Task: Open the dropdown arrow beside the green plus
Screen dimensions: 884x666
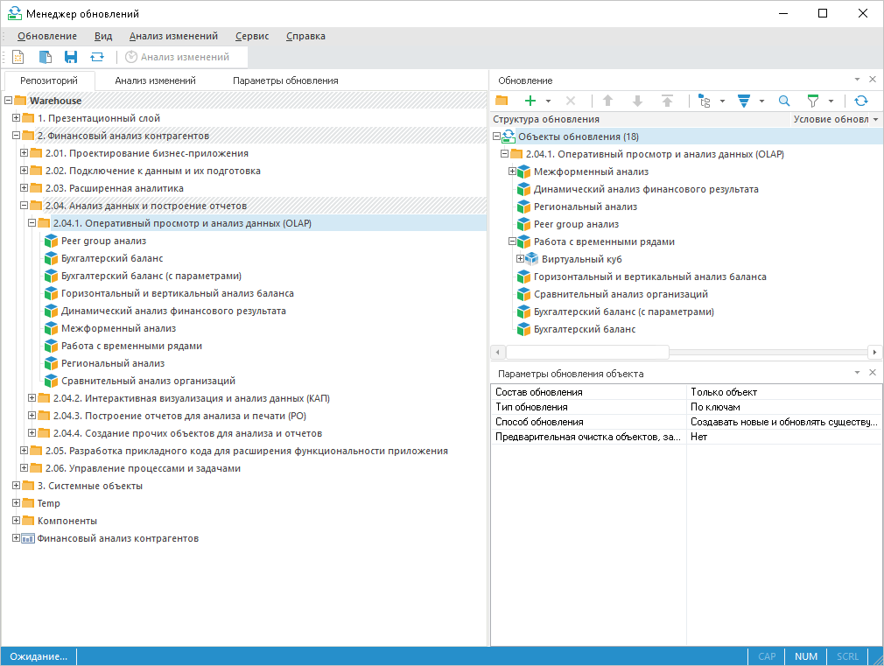Action: point(548,102)
